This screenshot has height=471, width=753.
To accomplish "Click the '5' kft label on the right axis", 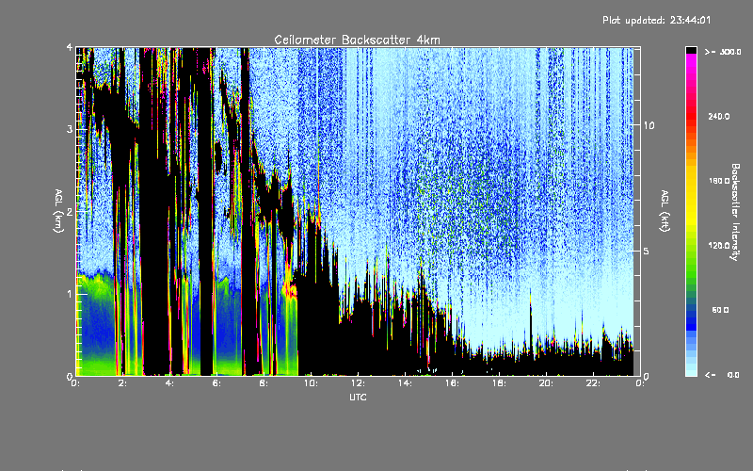I will pos(647,252).
